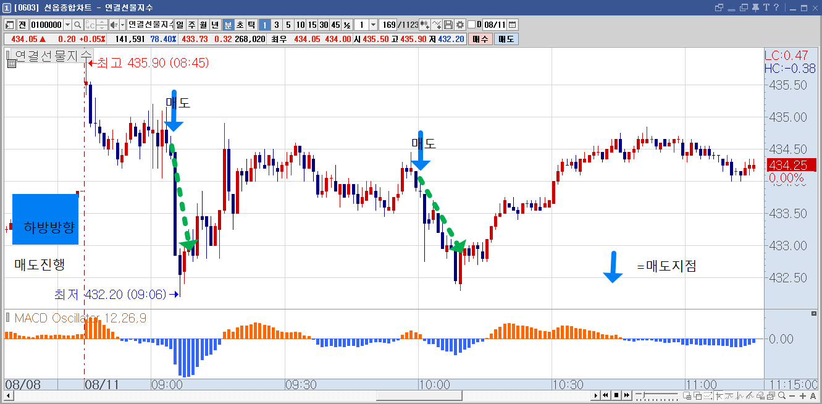Select the 30-minute interval button
This screenshot has height=404, width=822.
[324, 25]
